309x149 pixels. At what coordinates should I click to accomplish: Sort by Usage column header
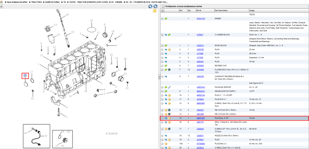click(279, 10)
